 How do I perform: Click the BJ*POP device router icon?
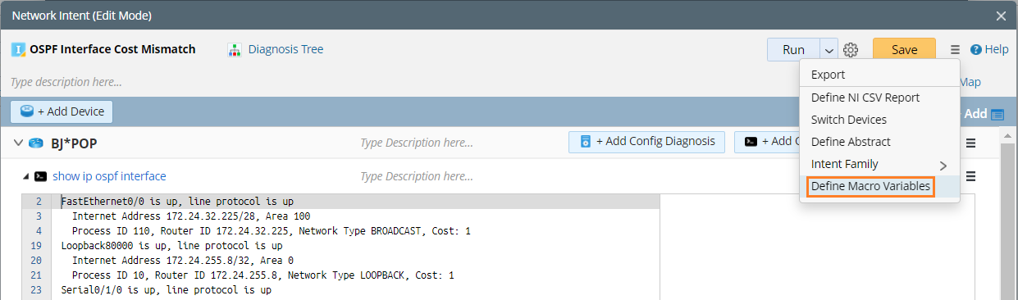(x=35, y=143)
